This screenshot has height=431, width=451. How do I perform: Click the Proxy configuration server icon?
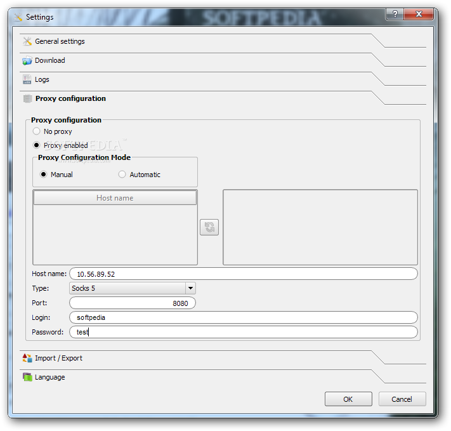pyautogui.click(x=27, y=99)
